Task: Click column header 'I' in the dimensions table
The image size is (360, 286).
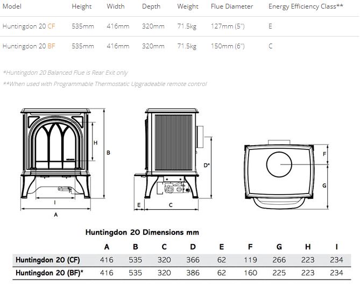Action: (336, 247)
